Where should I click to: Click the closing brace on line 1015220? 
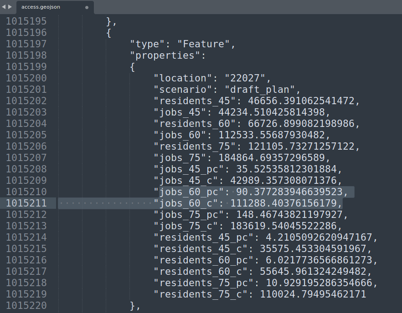click(x=132, y=306)
